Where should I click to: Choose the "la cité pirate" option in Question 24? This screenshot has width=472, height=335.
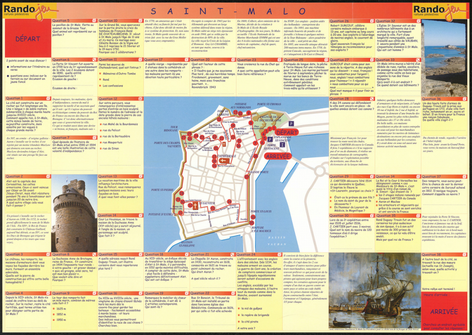pos(251,321)
